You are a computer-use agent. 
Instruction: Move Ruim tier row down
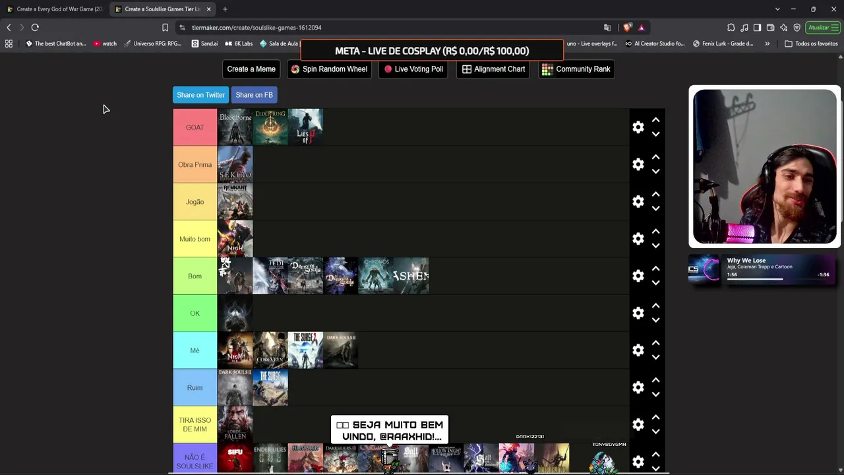click(655, 395)
